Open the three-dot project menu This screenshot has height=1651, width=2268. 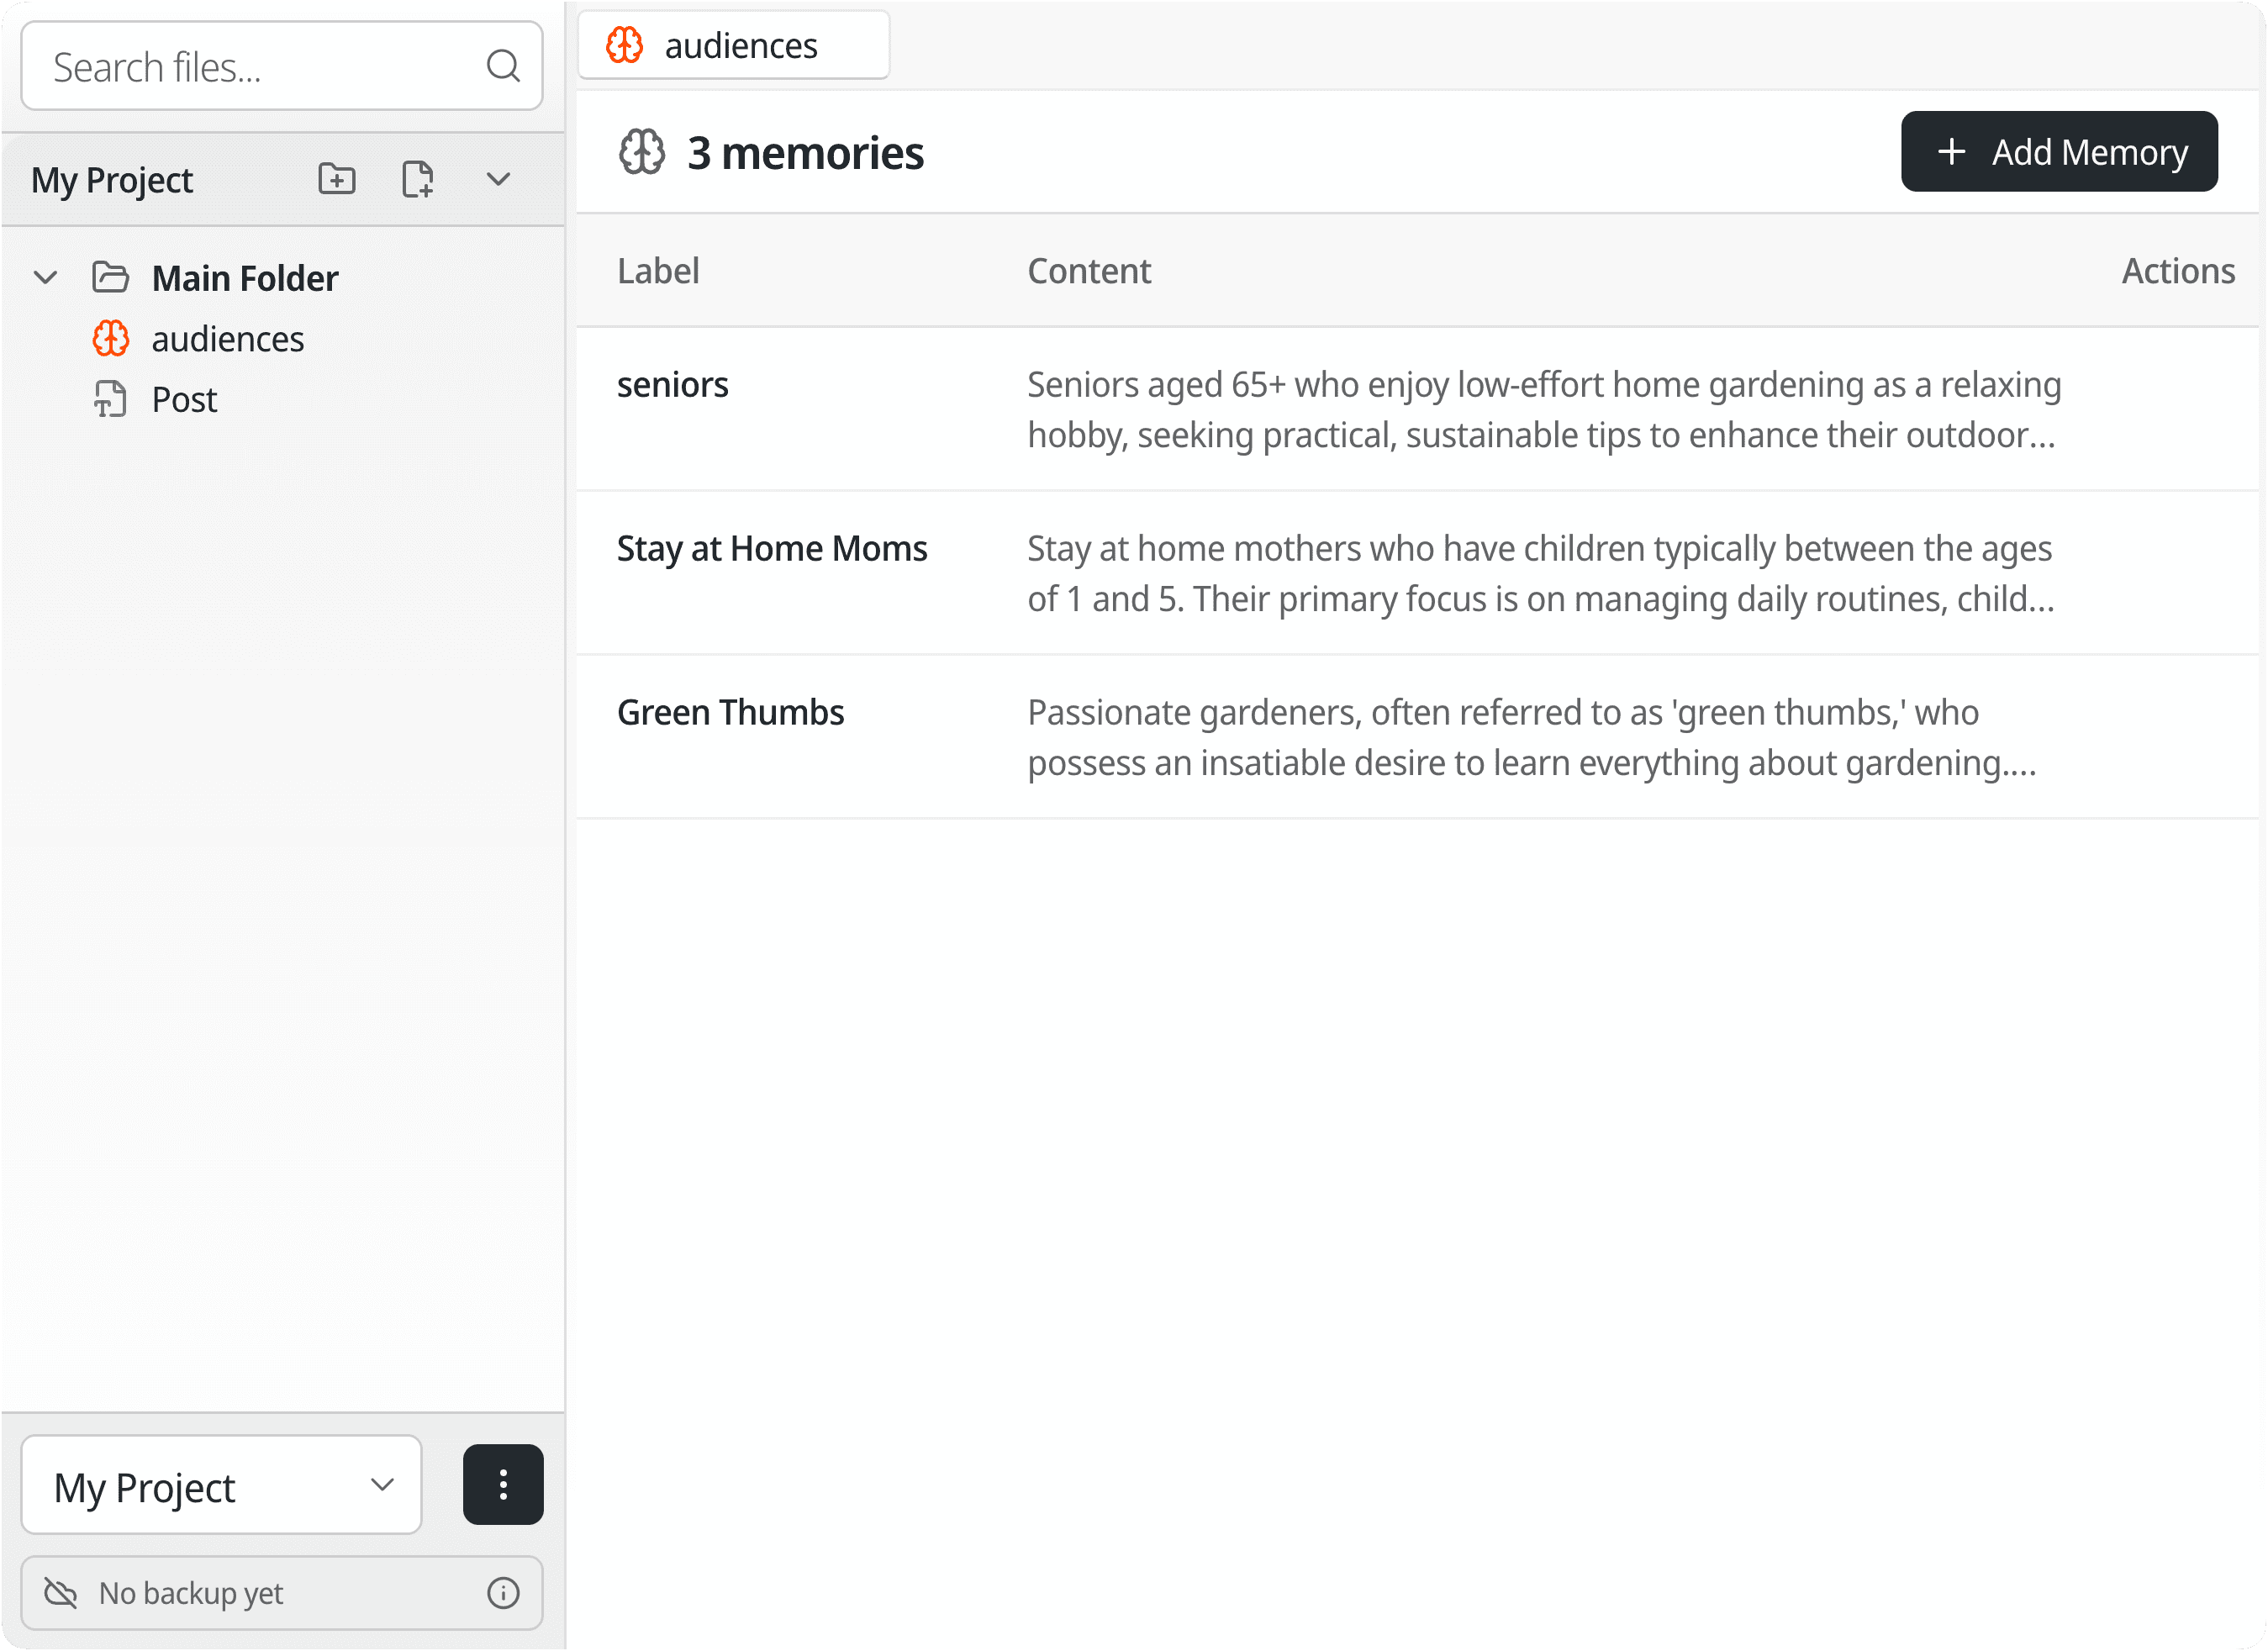tap(503, 1485)
